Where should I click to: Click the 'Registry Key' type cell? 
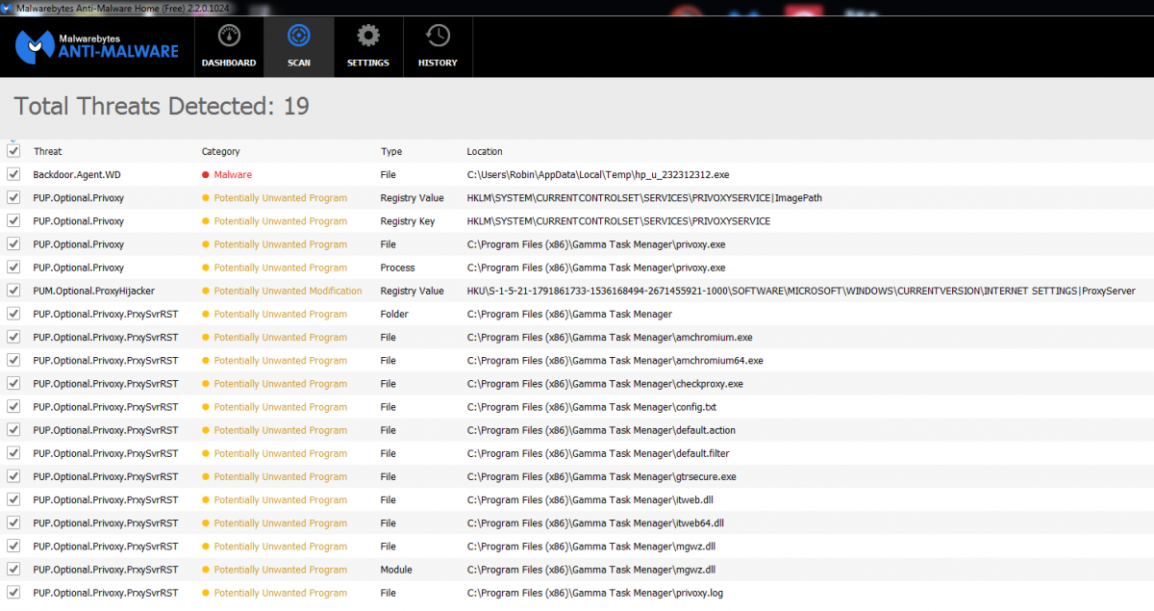pyautogui.click(x=408, y=221)
